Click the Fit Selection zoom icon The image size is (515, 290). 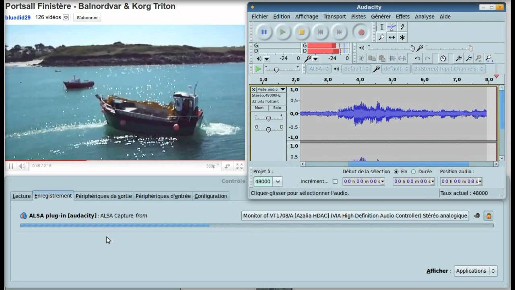click(479, 58)
